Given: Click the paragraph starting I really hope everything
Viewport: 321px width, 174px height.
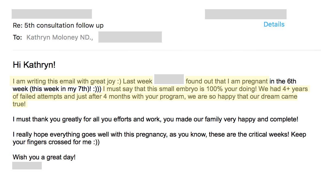Looking at the screenshot, I should (159, 138).
